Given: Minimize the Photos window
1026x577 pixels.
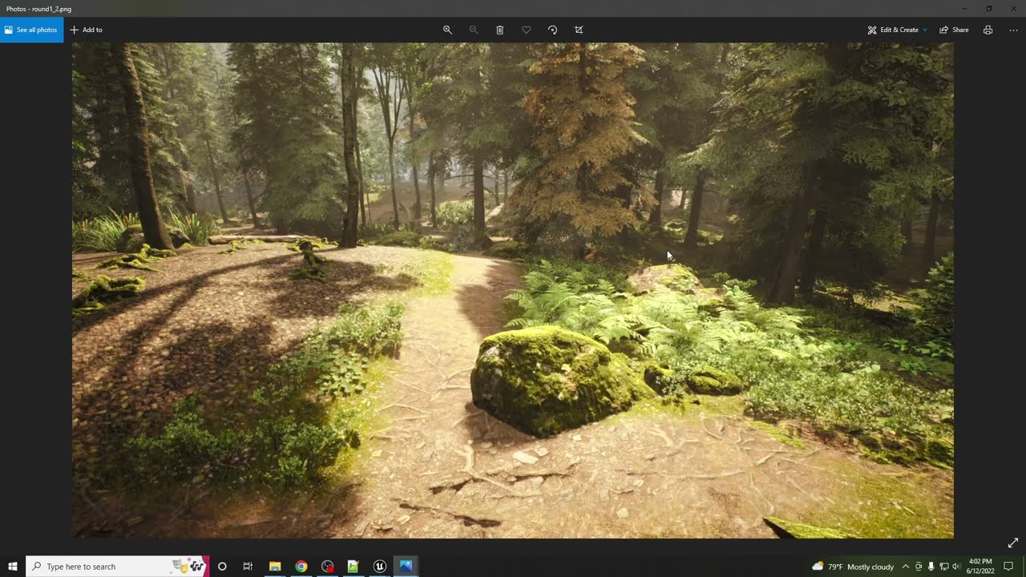Looking at the screenshot, I should (963, 9).
